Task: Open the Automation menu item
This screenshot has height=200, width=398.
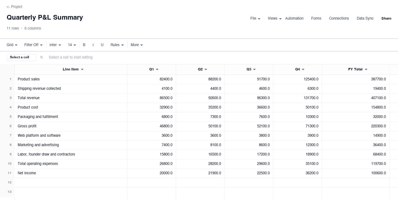Action: [x=294, y=19]
